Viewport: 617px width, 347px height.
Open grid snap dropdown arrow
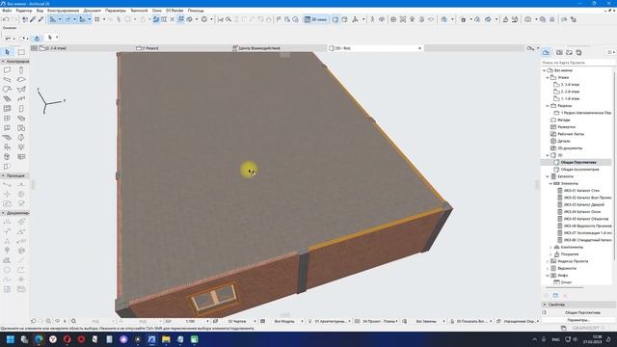(104, 19)
